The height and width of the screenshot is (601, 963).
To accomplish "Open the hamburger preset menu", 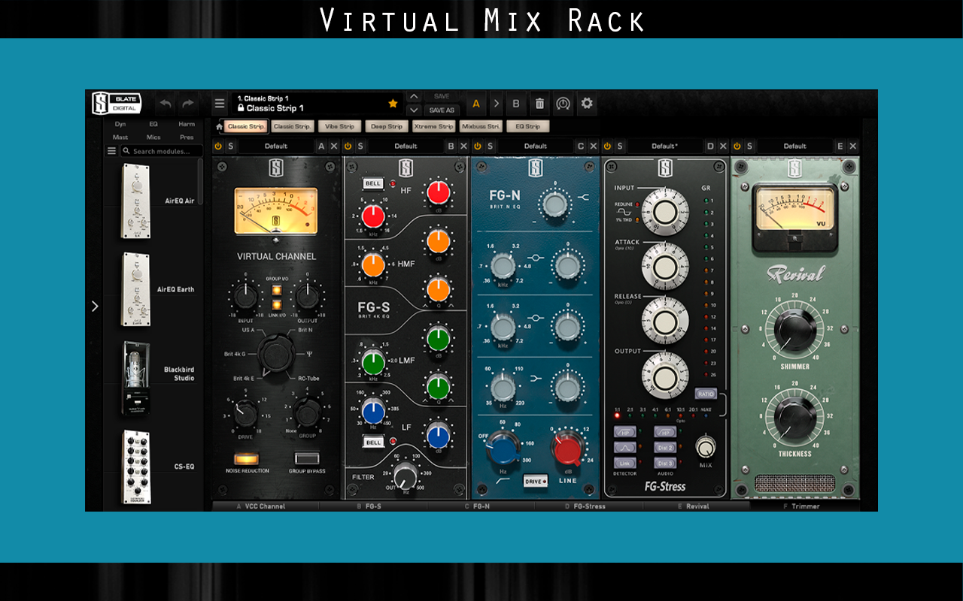I will 220,104.
